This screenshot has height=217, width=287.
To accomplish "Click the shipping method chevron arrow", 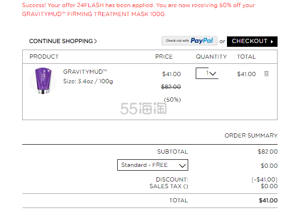I will (x=183, y=166).
